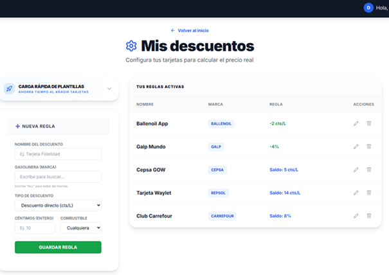Click the Saldo: 8% value

point(280,216)
